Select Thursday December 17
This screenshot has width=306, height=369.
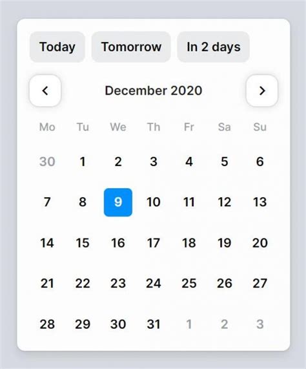pos(154,243)
